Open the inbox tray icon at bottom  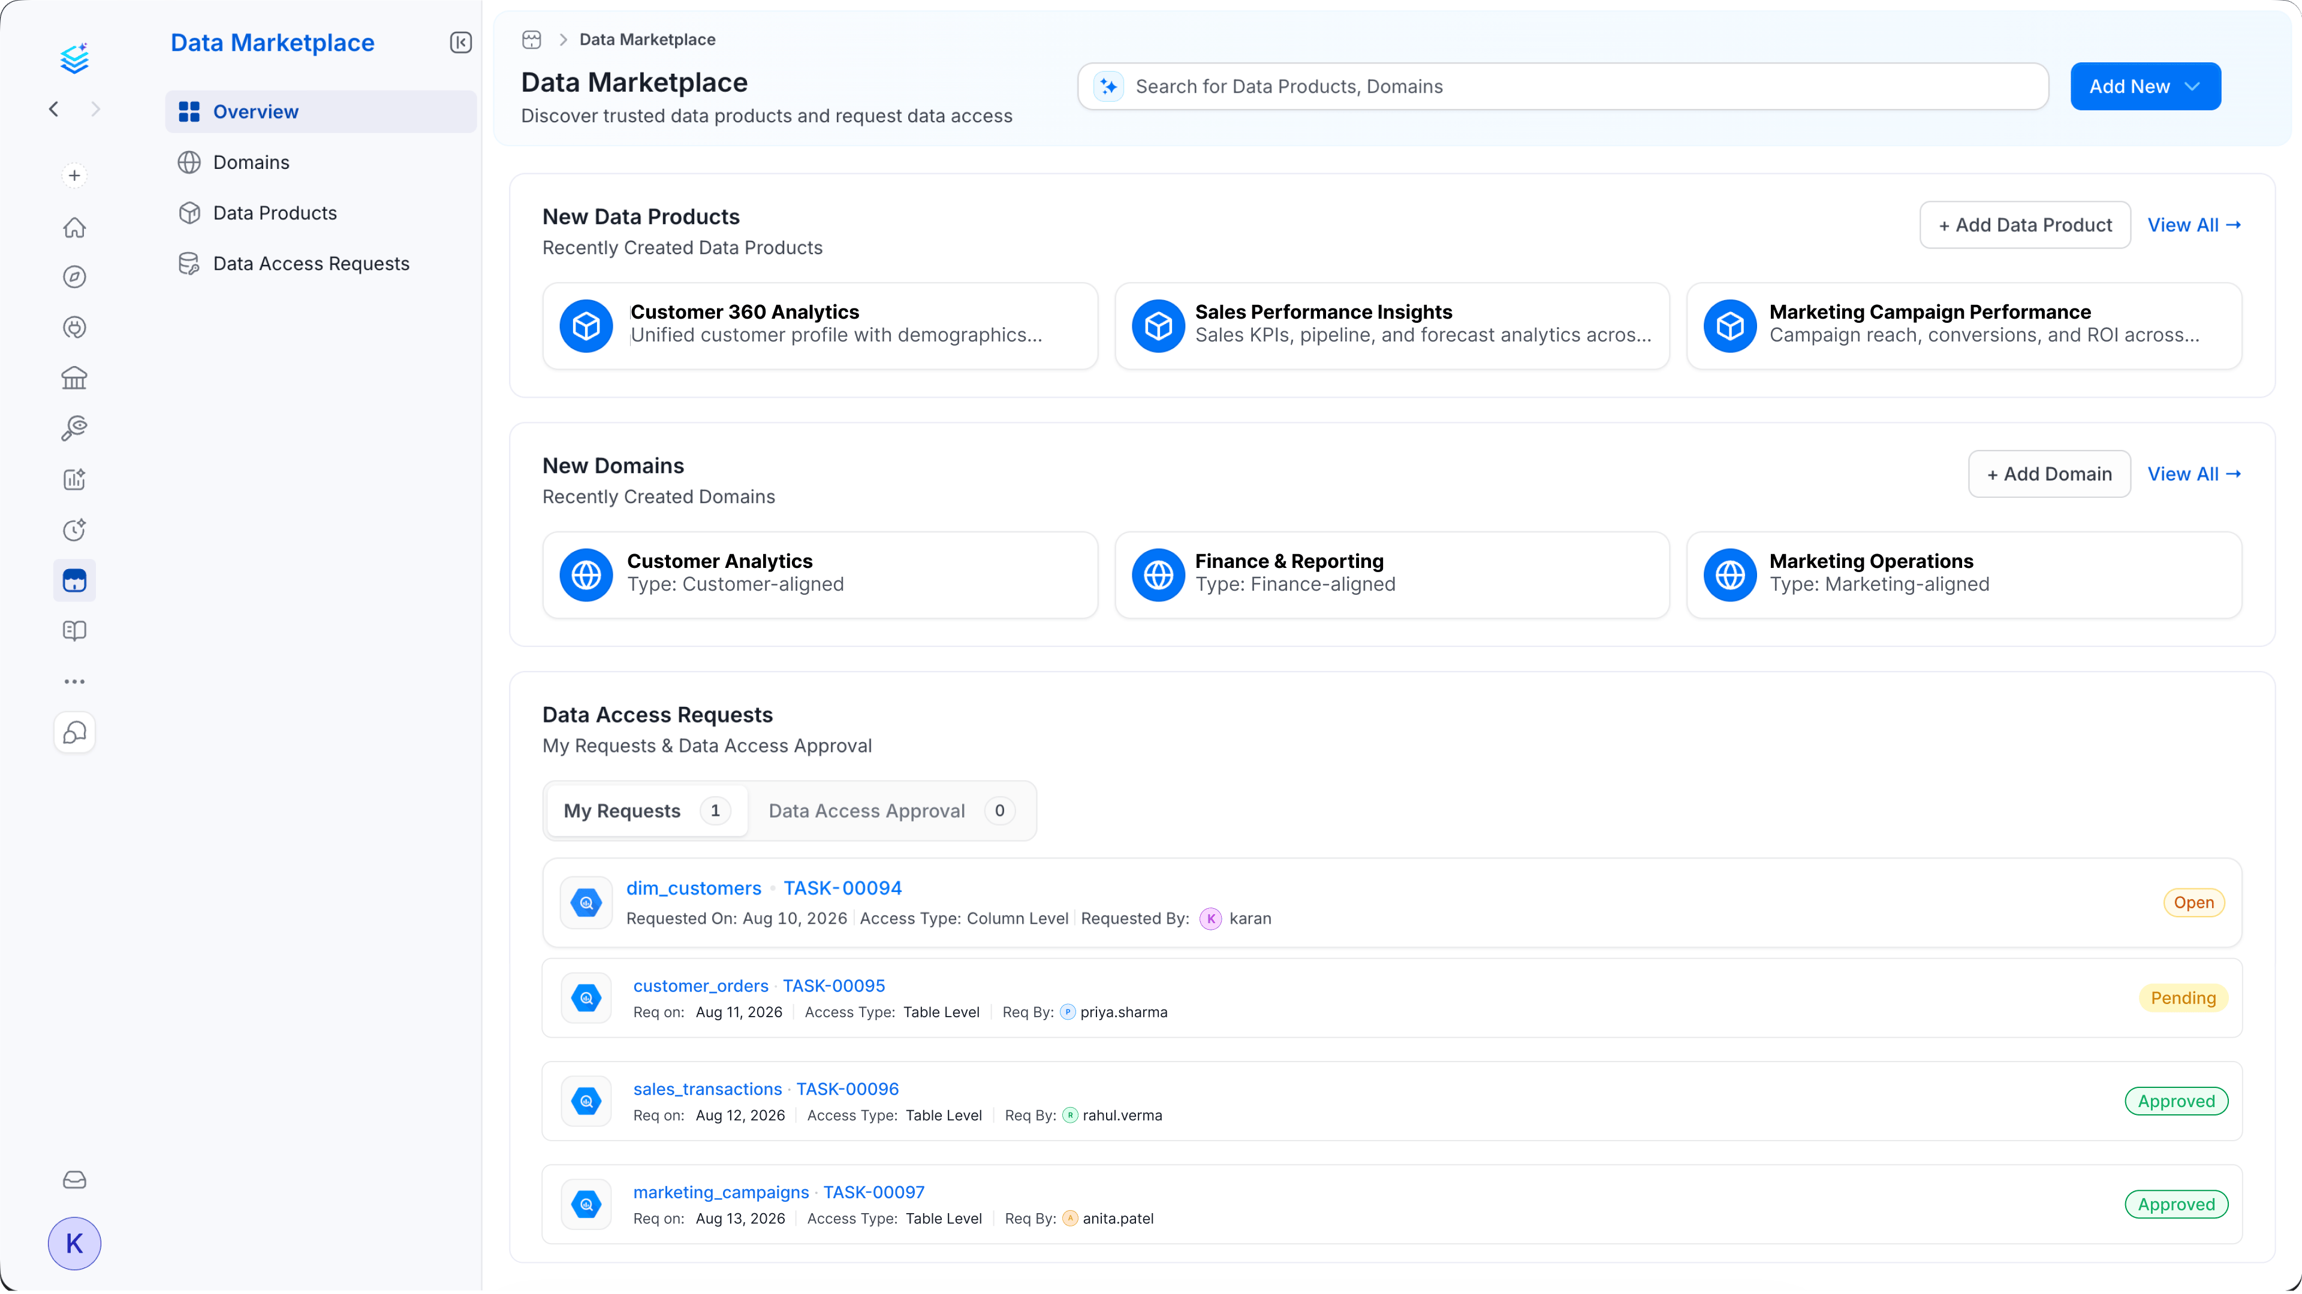(74, 1180)
